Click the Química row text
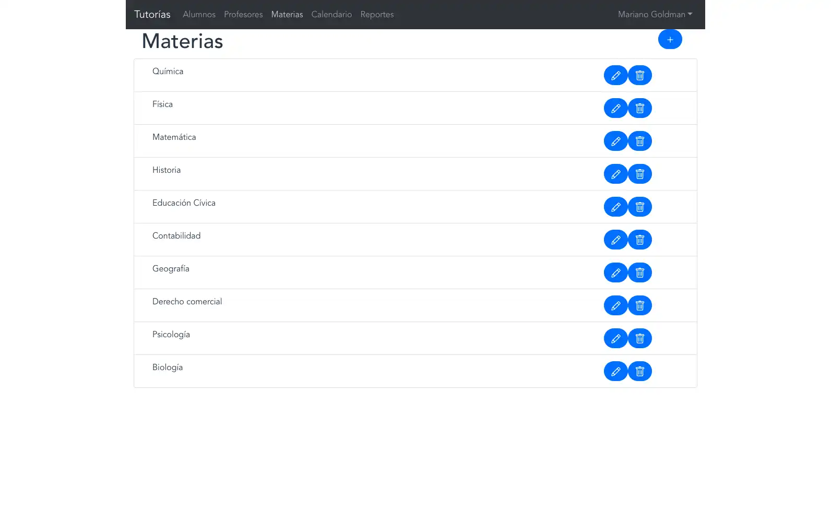 (168, 72)
